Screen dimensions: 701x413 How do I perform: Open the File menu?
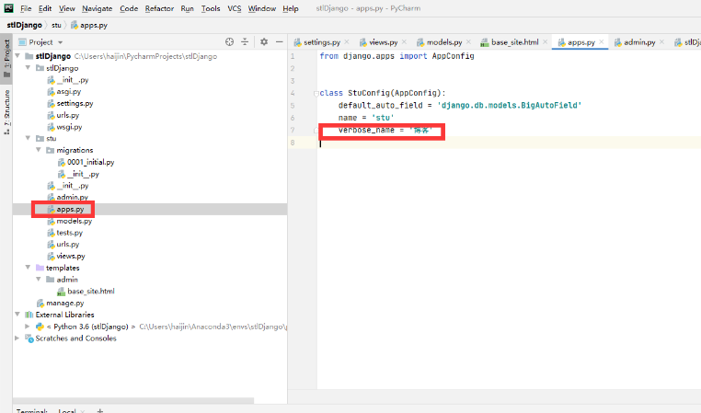pyautogui.click(x=26, y=8)
